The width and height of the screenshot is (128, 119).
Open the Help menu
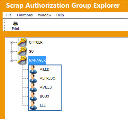coord(60,15)
